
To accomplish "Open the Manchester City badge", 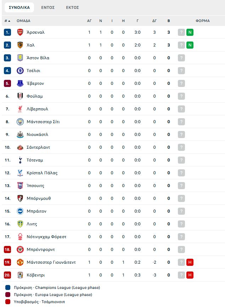I will pos(20,122).
